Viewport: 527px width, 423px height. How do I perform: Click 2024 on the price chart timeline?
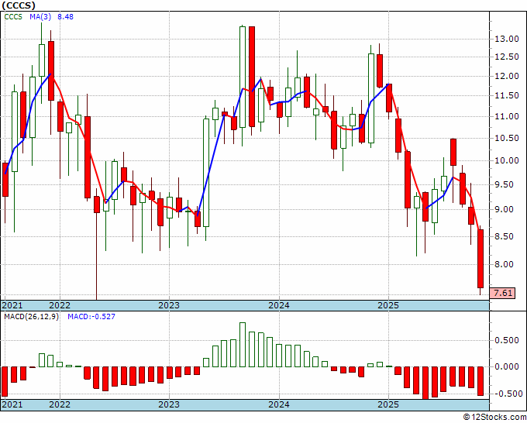279,305
